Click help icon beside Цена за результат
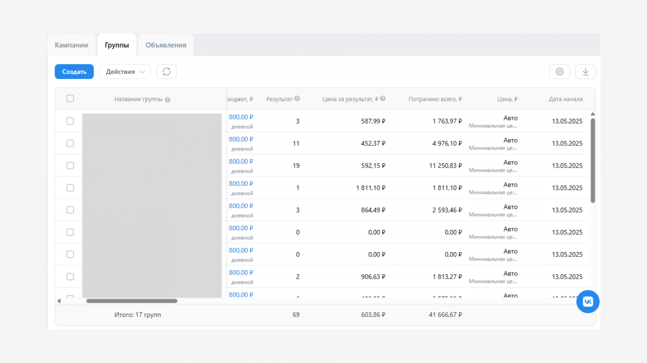The image size is (647, 363). [x=383, y=99]
